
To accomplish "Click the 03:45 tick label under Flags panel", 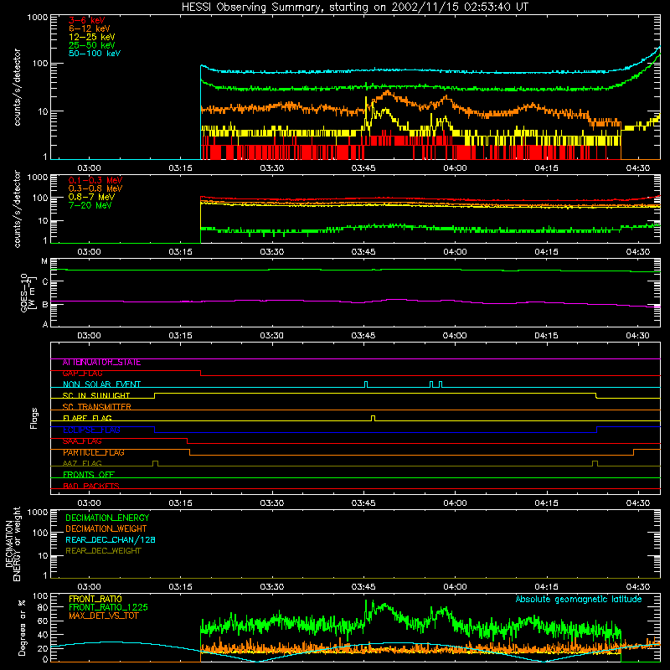I will point(363,503).
